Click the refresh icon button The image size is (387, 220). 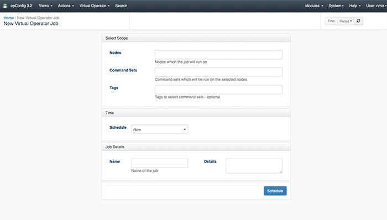[358, 21]
